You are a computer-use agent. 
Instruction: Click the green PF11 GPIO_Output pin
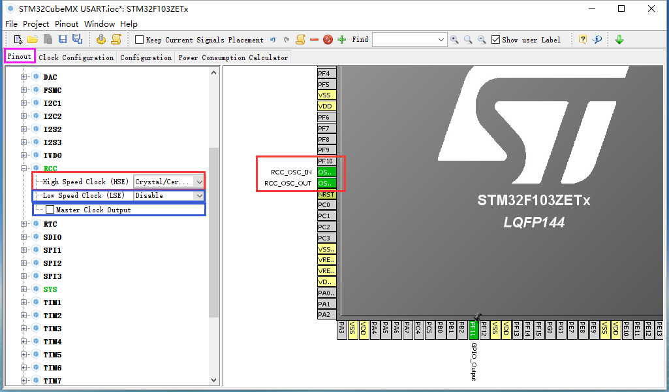[473, 330]
